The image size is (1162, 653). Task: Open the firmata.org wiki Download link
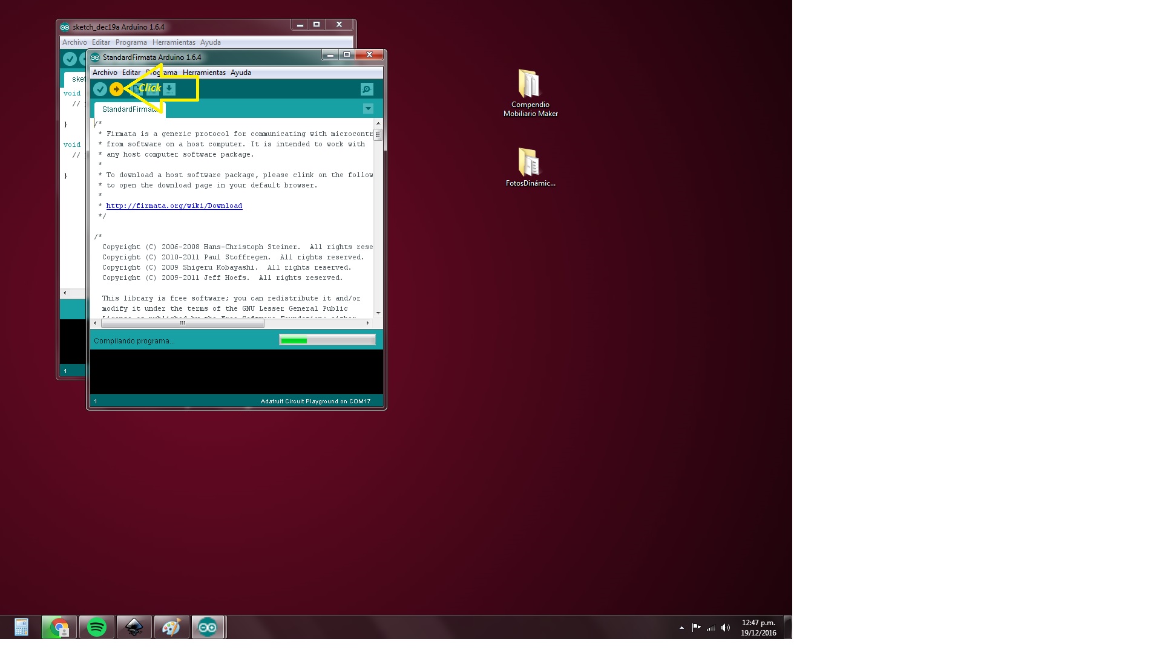pyautogui.click(x=174, y=206)
